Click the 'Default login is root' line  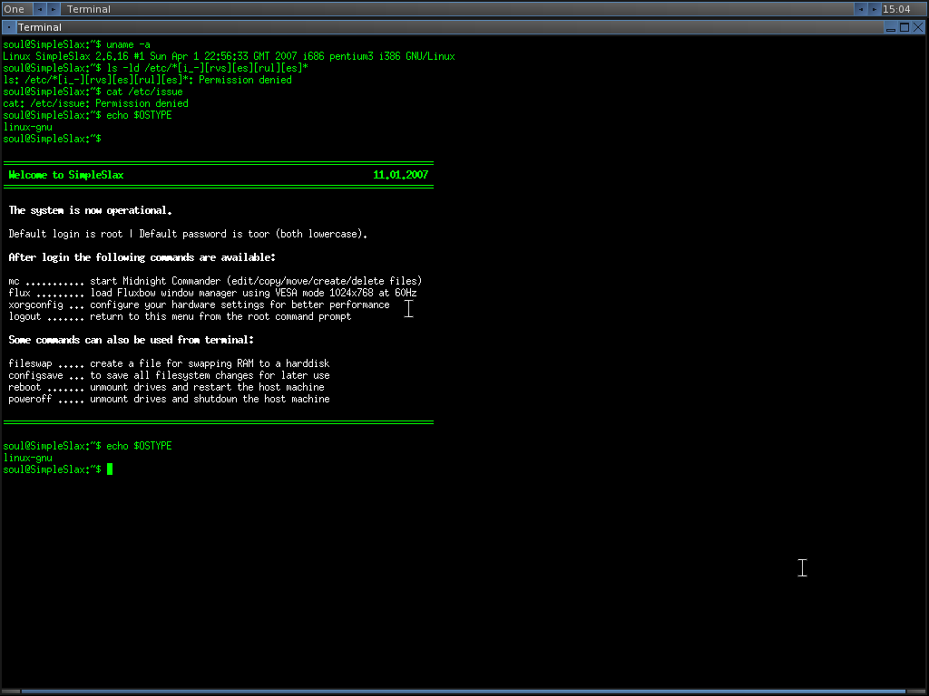[188, 234]
